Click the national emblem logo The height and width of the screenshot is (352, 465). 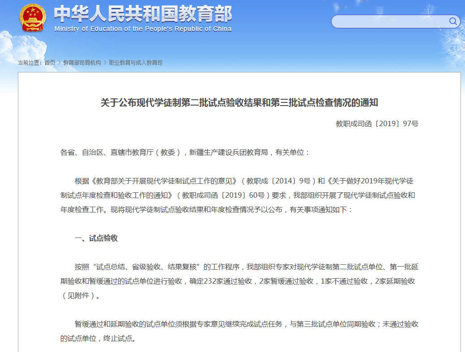pyautogui.click(x=32, y=17)
